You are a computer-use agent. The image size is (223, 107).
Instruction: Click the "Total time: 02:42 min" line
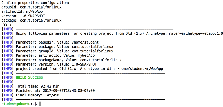(38, 86)
